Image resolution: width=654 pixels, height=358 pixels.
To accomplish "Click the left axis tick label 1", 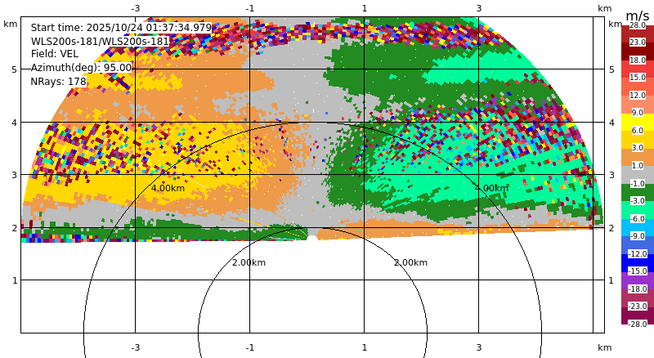I will (15, 280).
